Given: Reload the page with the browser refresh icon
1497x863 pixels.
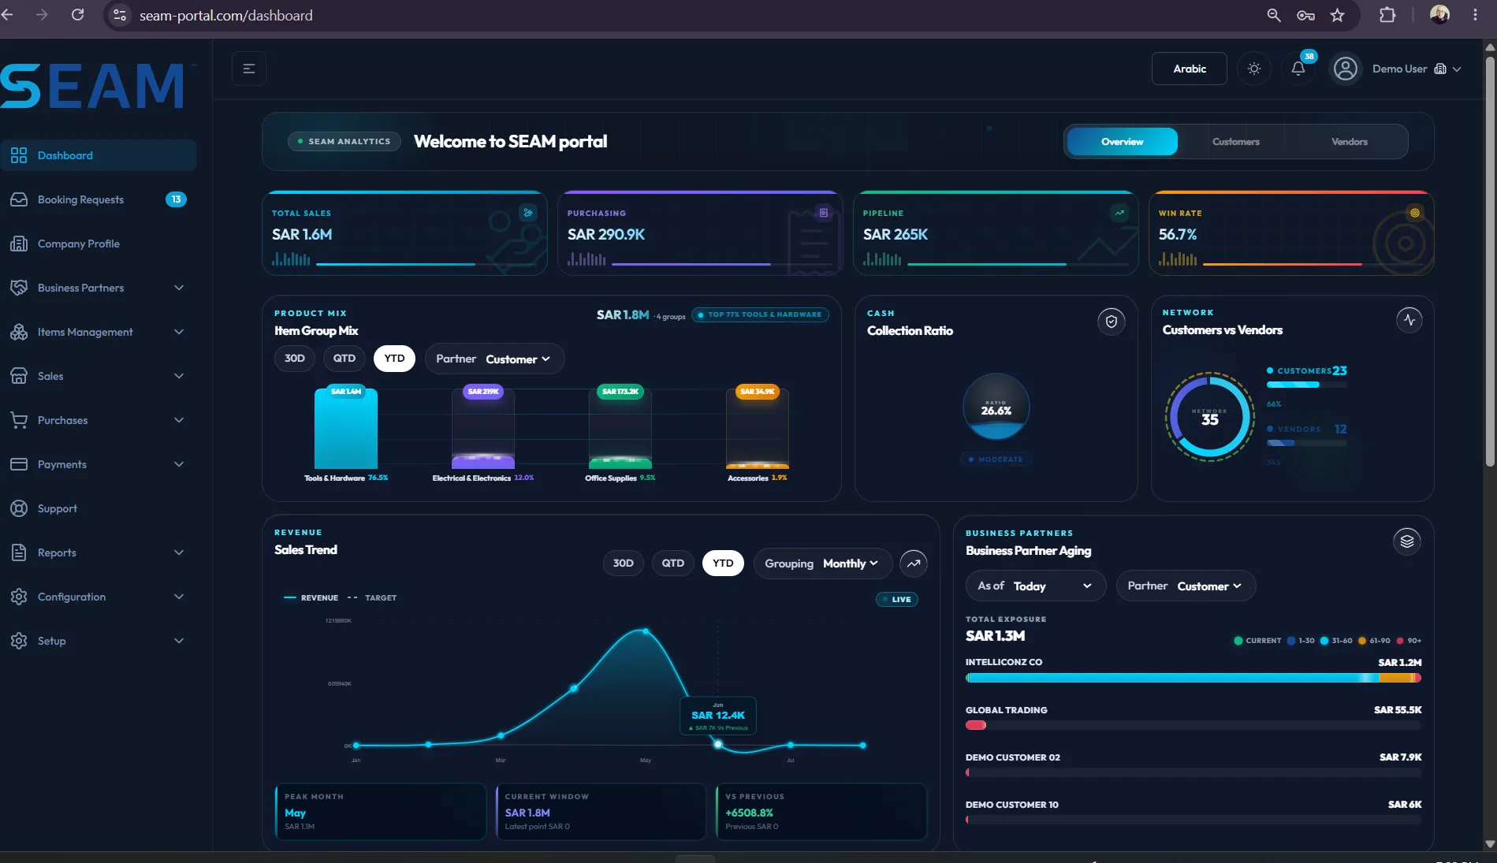Looking at the screenshot, I should 77,15.
